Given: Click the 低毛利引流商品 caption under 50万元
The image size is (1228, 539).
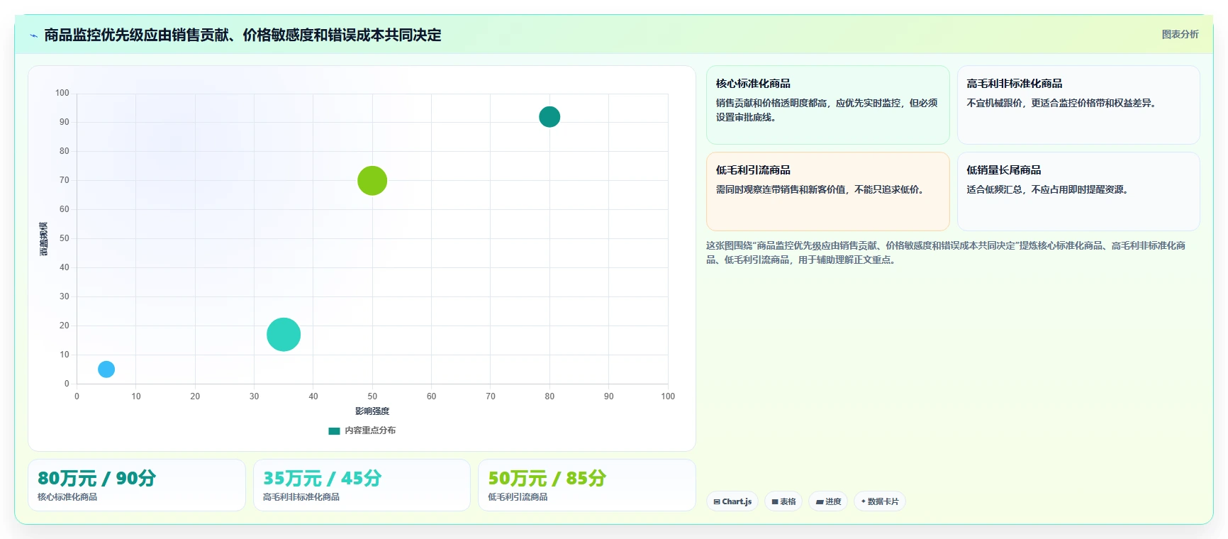Looking at the screenshot, I should tap(518, 497).
